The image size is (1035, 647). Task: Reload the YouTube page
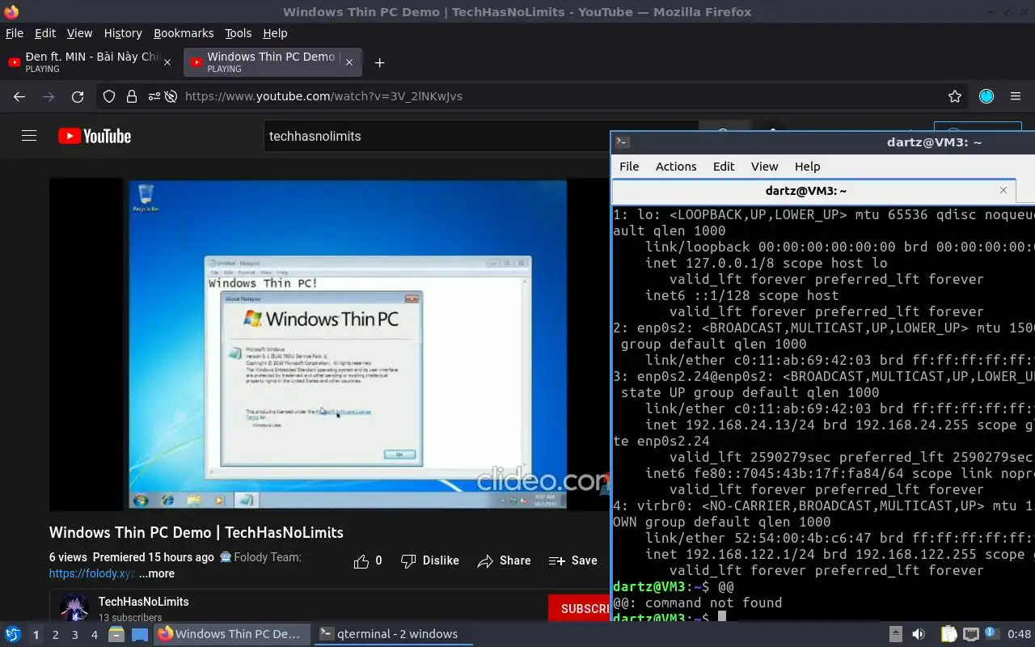tap(78, 96)
